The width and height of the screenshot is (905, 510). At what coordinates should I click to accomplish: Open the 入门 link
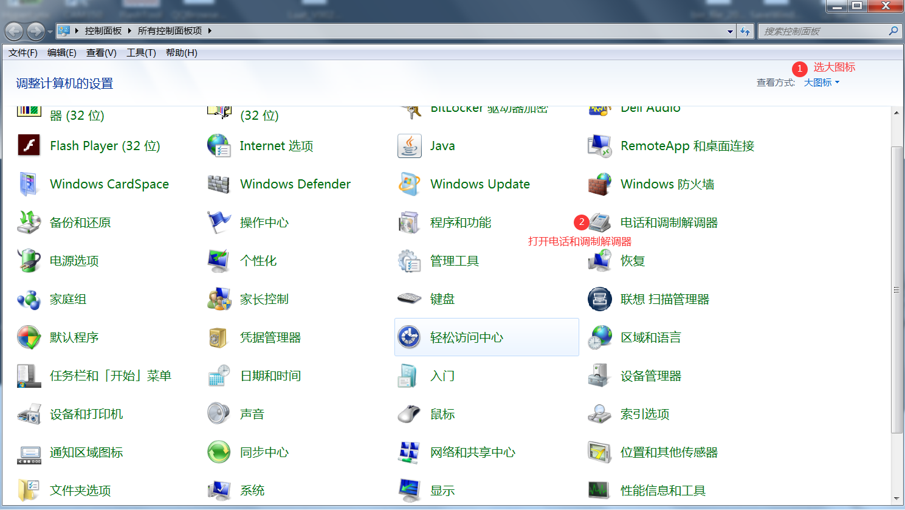442,376
